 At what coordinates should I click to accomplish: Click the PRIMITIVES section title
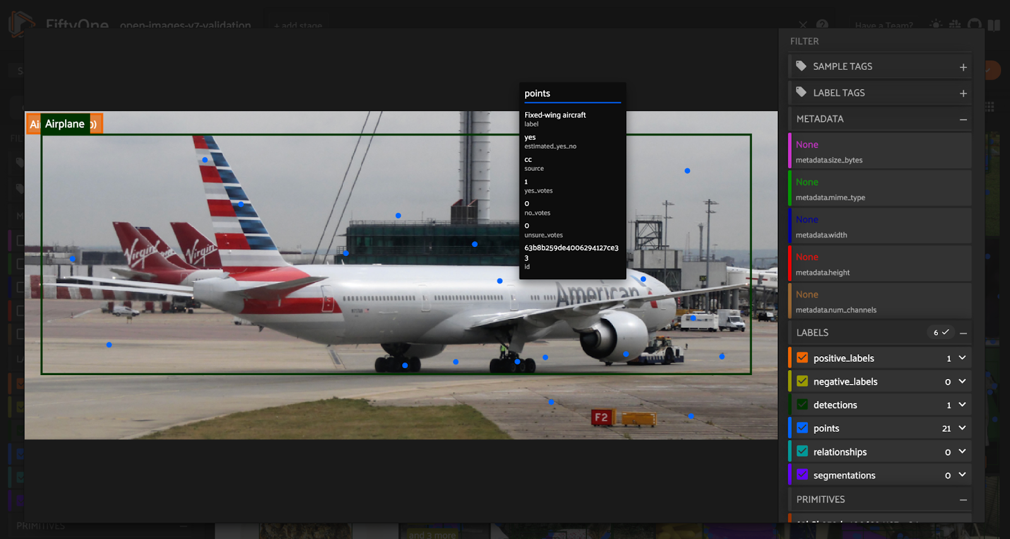[x=821, y=499]
